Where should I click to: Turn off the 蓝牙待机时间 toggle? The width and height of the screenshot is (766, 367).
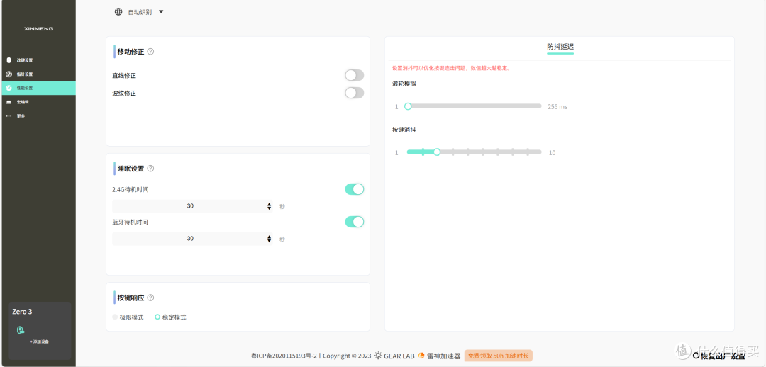click(x=354, y=222)
